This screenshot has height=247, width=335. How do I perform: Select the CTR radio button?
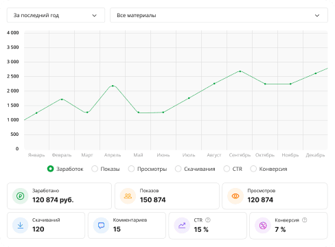point(227,169)
